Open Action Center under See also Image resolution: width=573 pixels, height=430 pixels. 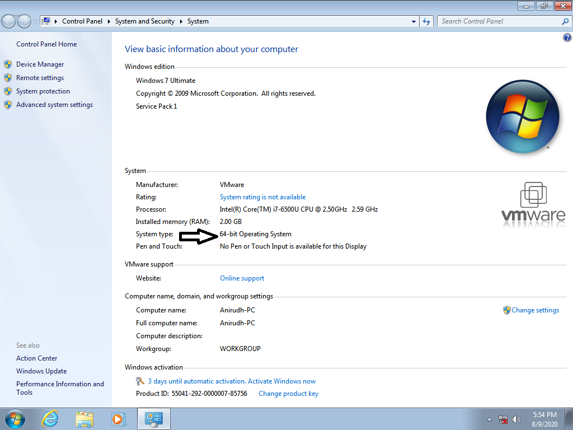[36, 358]
